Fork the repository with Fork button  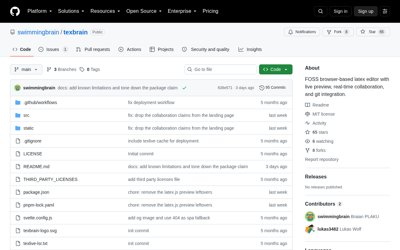(x=338, y=32)
